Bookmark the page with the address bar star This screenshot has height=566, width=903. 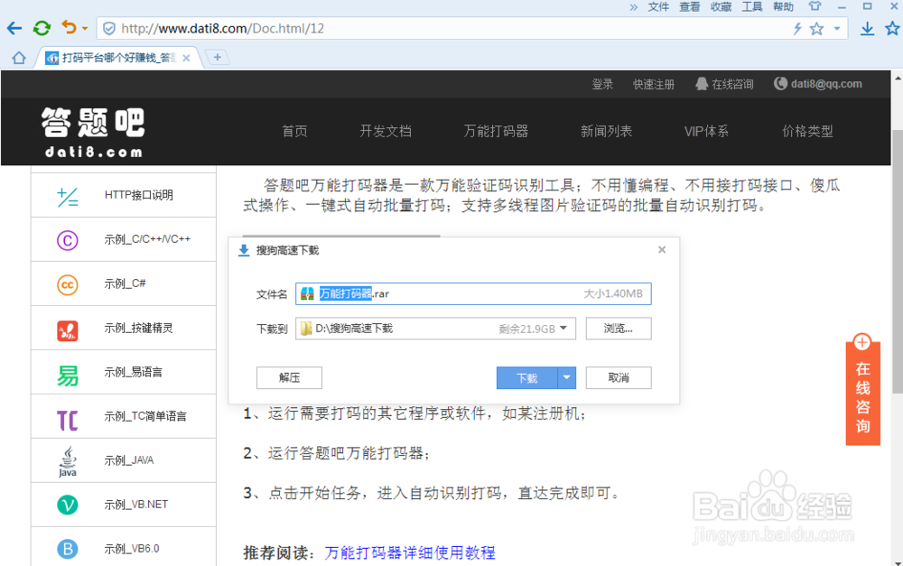click(816, 28)
